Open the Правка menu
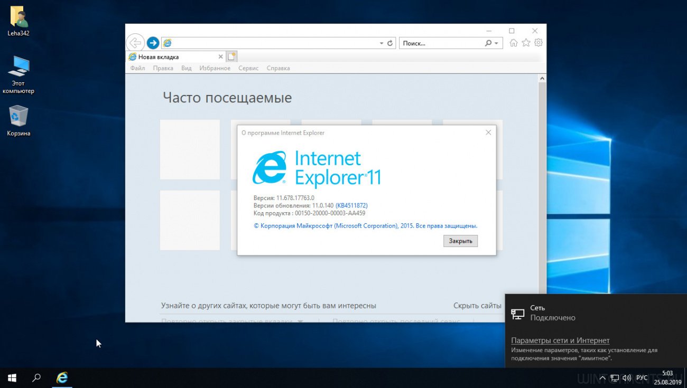The height and width of the screenshot is (388, 687). point(163,68)
